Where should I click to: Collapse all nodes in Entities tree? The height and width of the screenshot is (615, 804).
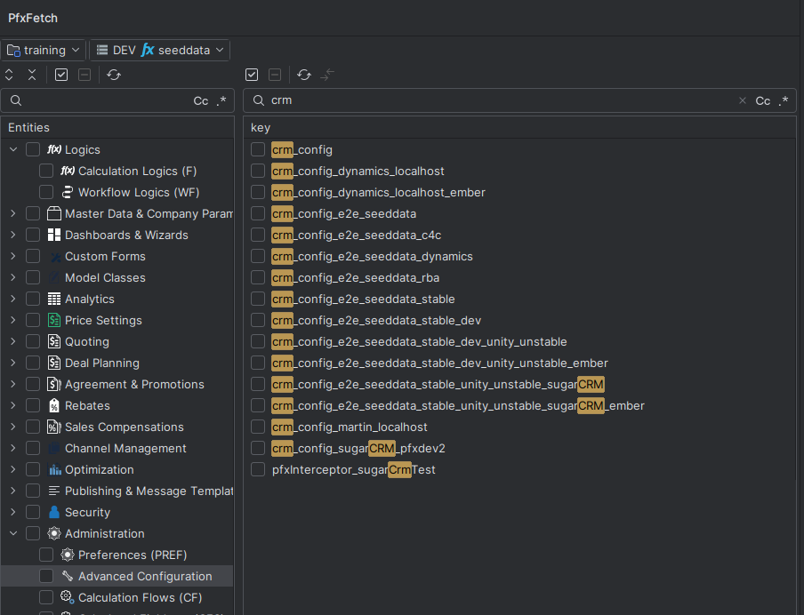[x=32, y=76]
